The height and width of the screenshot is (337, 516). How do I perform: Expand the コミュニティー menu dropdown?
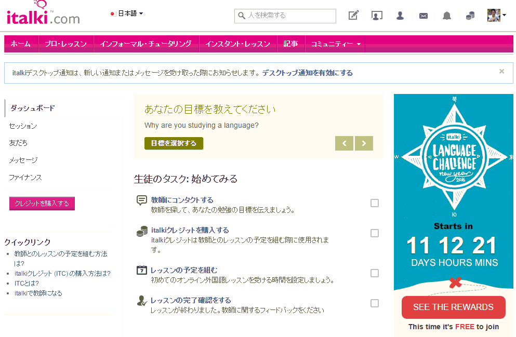click(x=335, y=44)
